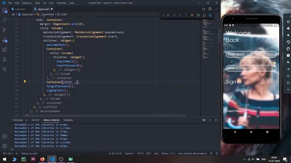Switch to the Terminal panel tab
Screen dimensions: 291x163
[68, 120]
